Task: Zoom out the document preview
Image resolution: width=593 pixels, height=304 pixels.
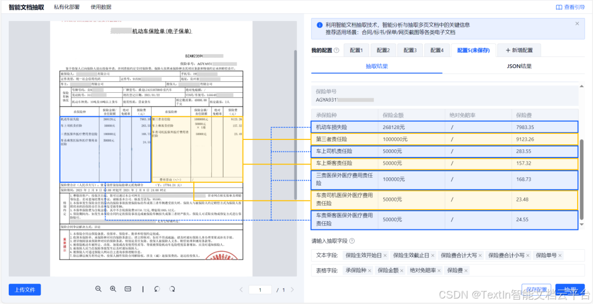Action: pos(98,289)
